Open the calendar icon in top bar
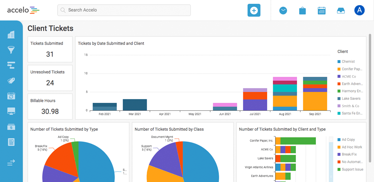374x182 pixels. [321, 11]
